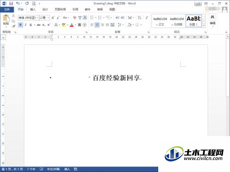The width and height of the screenshot is (230, 172).
Task: Toggle bold formatting
Action: coord(20,25)
